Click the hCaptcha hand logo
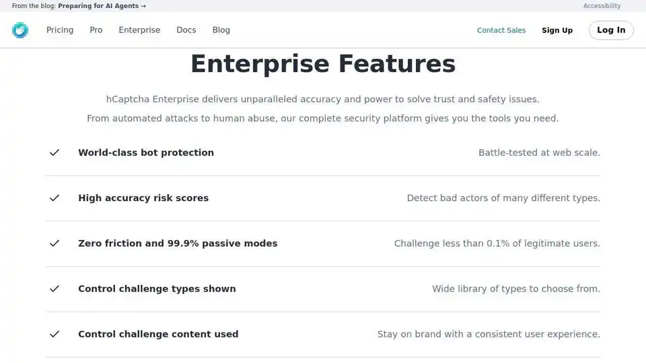 click(x=20, y=30)
